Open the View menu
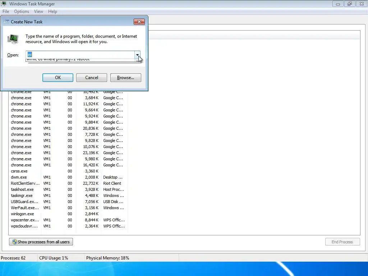 click(38, 11)
